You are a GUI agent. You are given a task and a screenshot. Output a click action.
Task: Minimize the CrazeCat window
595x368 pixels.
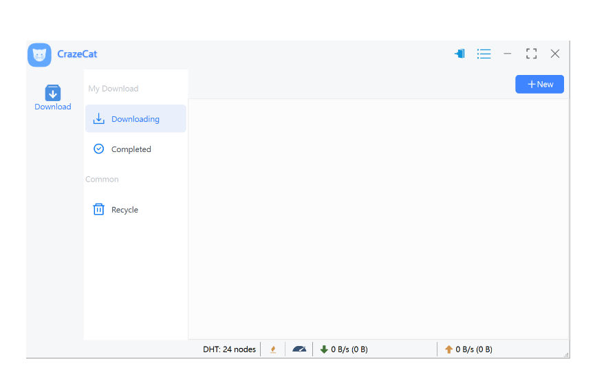pyautogui.click(x=508, y=54)
